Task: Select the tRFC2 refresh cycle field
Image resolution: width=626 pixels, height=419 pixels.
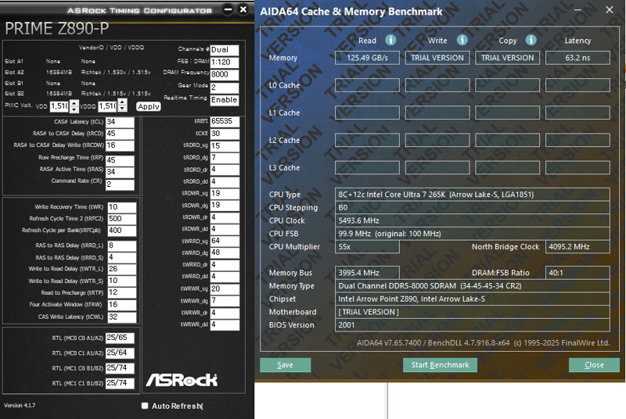Action: point(122,219)
